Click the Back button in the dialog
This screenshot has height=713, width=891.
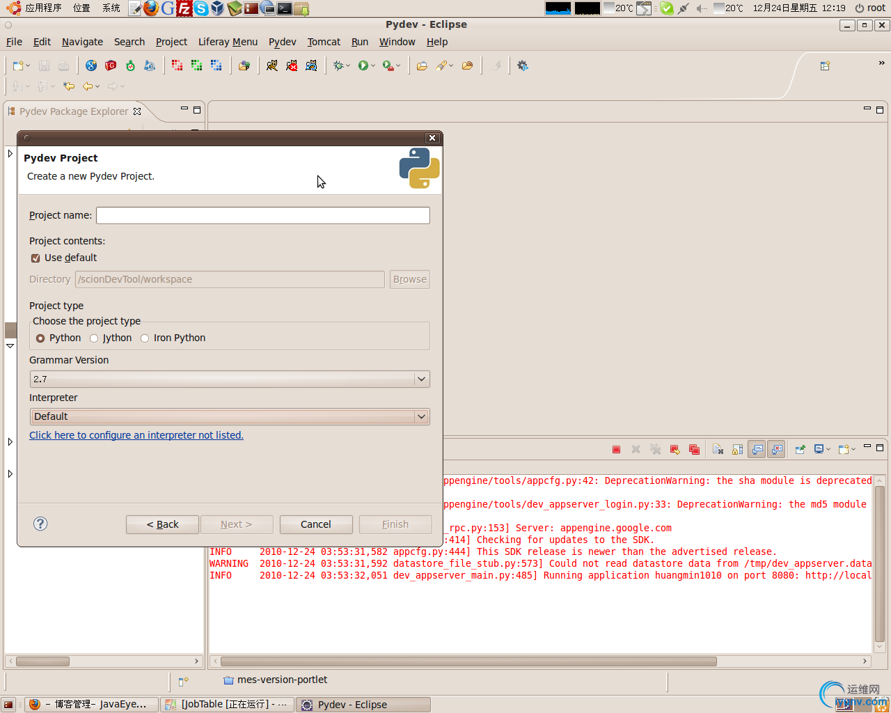pyautogui.click(x=162, y=524)
